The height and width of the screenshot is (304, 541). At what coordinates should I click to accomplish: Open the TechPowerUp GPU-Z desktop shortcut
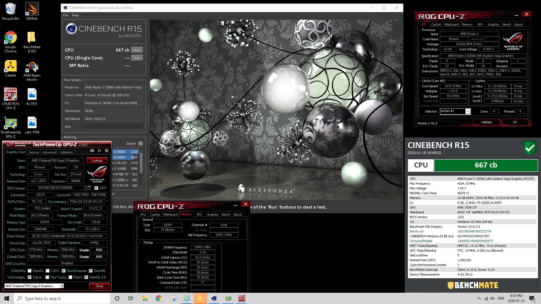(x=10, y=127)
